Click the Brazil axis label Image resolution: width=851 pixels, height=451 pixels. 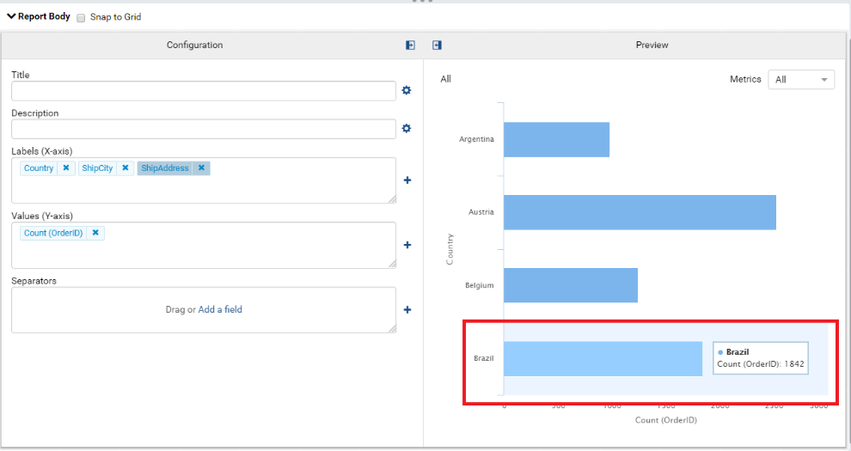[484, 358]
